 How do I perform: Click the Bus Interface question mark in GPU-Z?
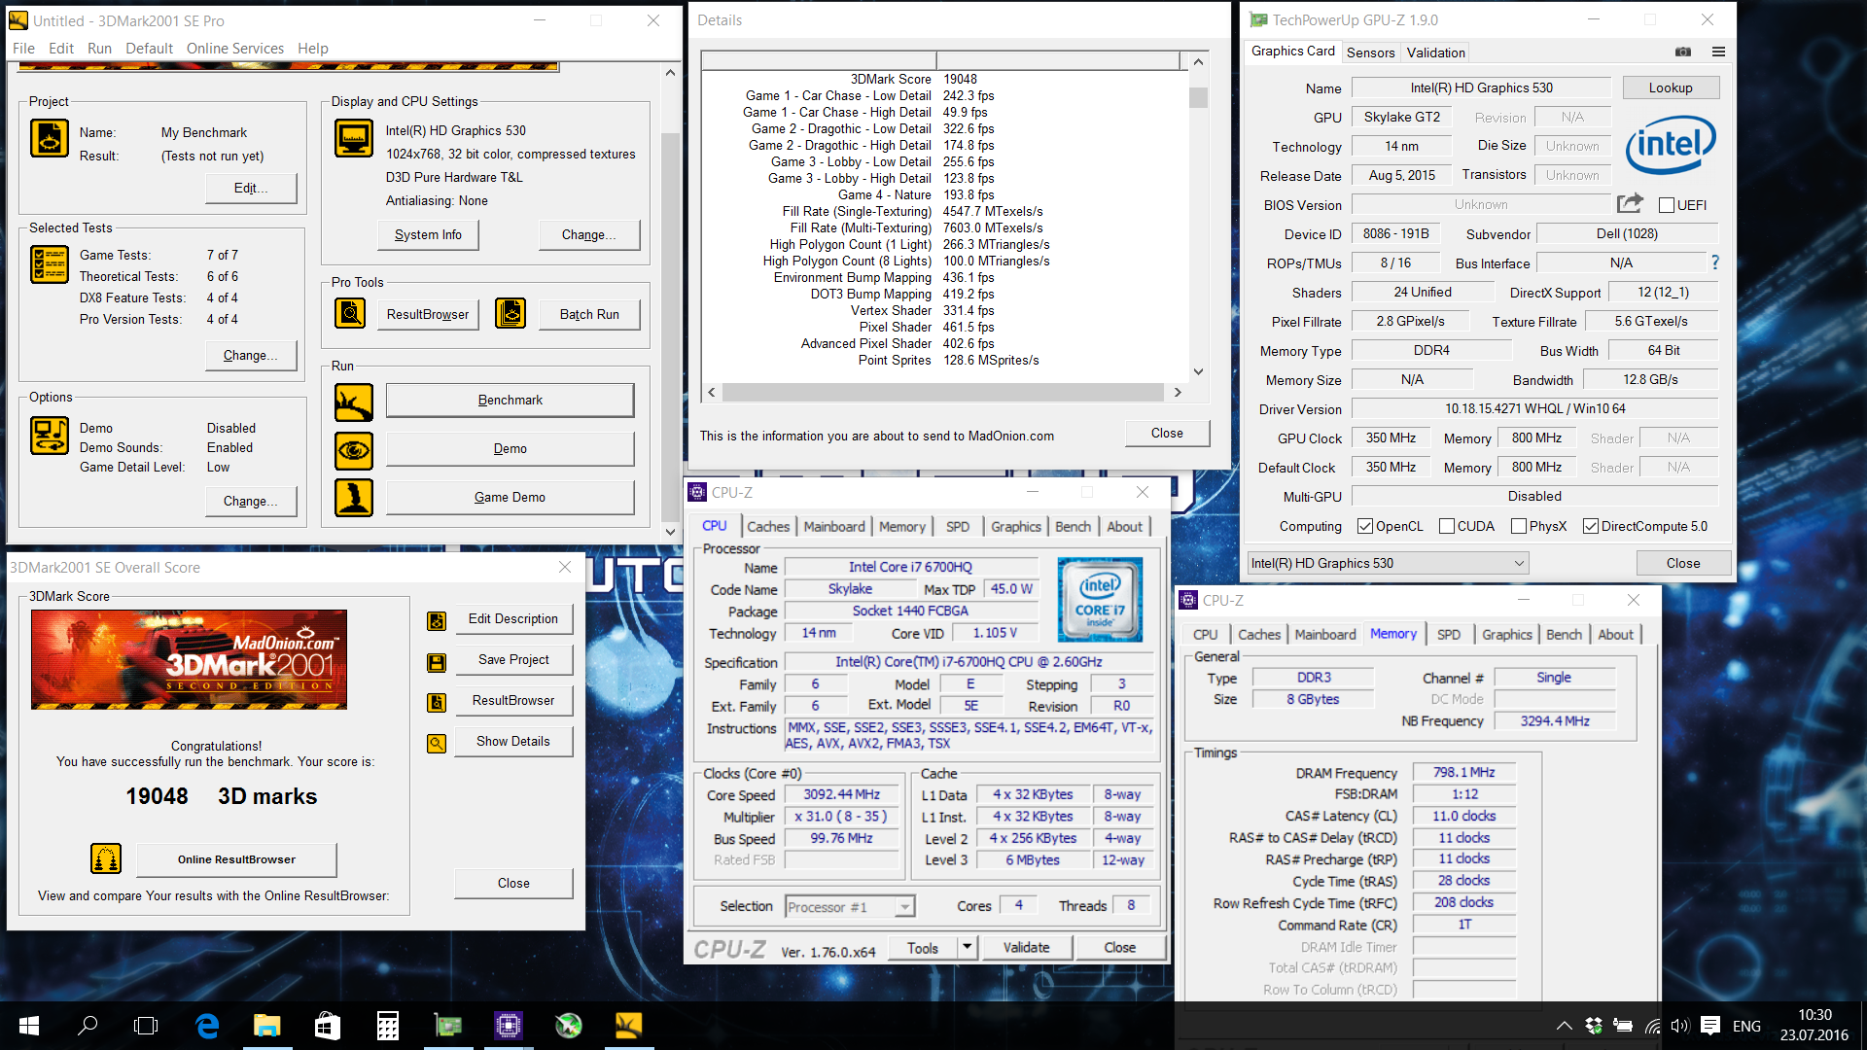pos(1714,262)
